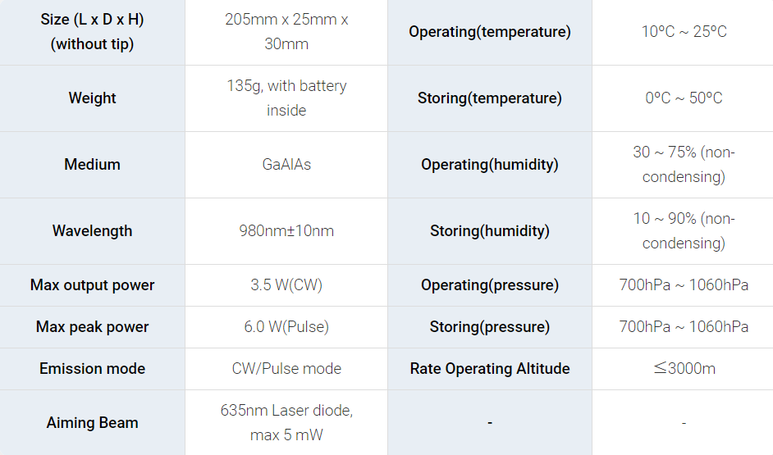The height and width of the screenshot is (455, 773).
Task: Click the Operating(humidity) label cell
Action: [489, 165]
